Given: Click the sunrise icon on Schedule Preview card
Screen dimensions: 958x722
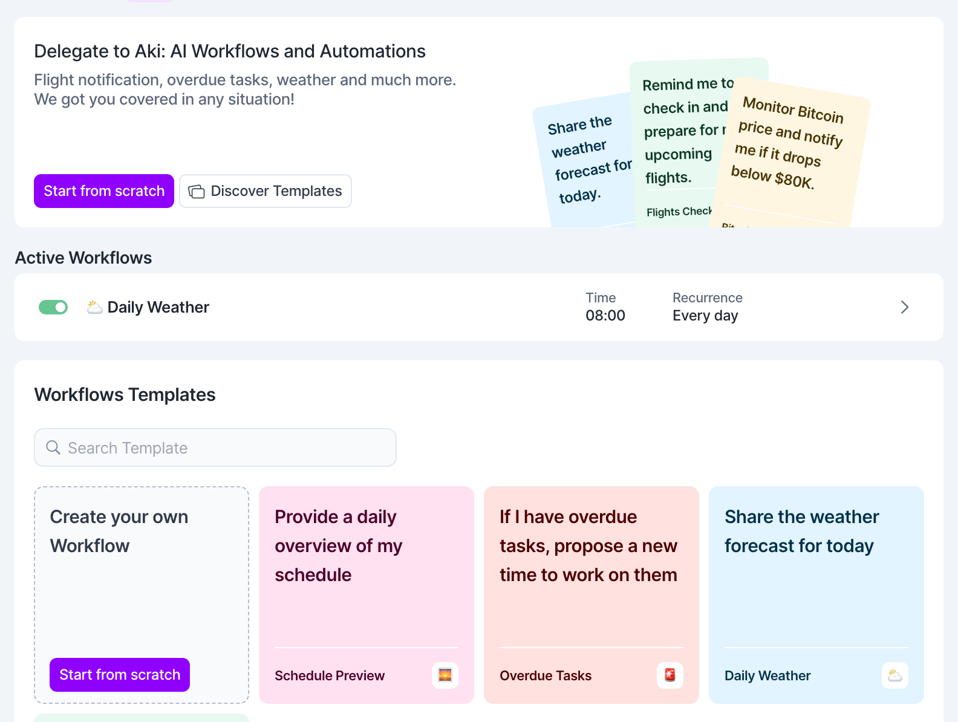Looking at the screenshot, I should [x=445, y=675].
